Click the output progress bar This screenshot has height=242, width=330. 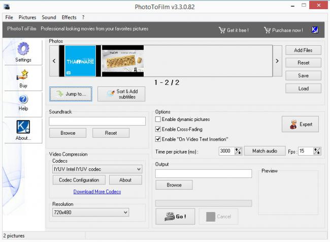204,203
